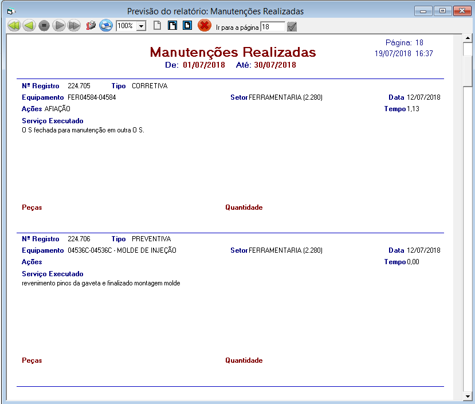Click scrollbar up arrow
Viewport: 475px width, 404px height.
pyautogui.click(x=468, y=38)
